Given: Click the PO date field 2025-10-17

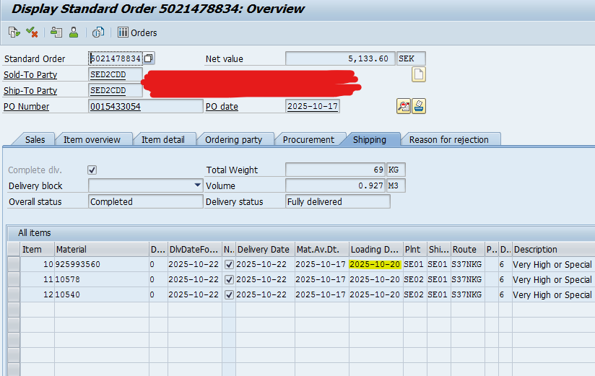Looking at the screenshot, I should pyautogui.click(x=312, y=106).
